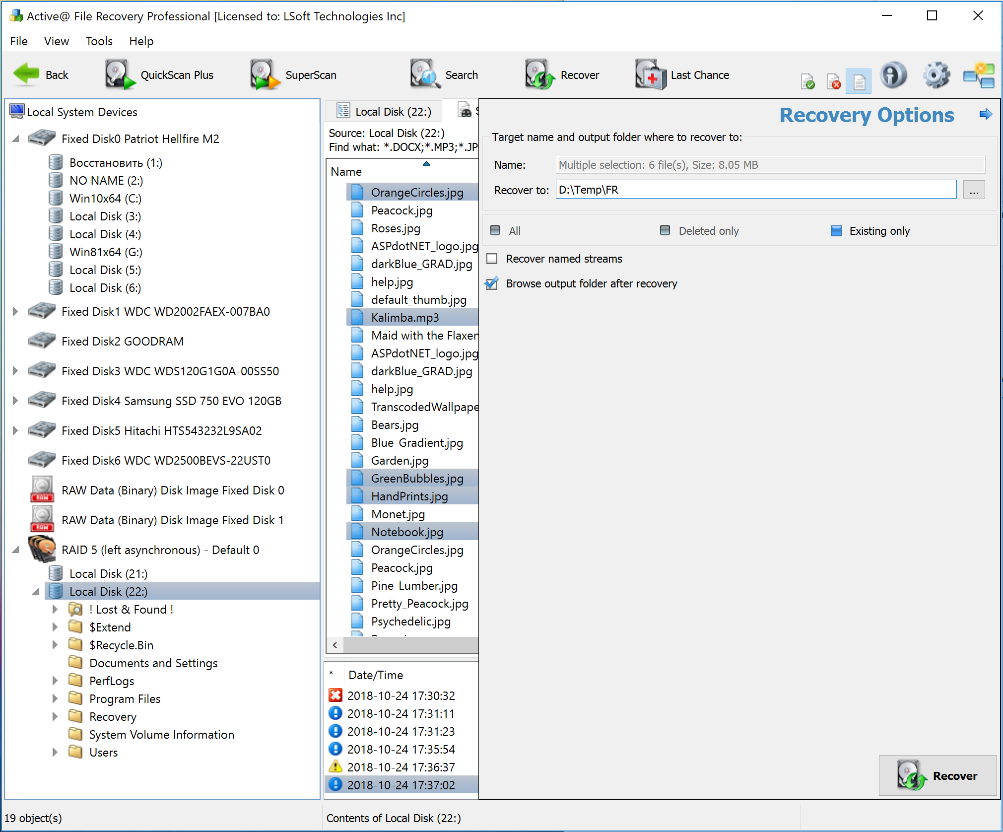Open the View menu
The height and width of the screenshot is (832, 1003).
click(x=56, y=41)
